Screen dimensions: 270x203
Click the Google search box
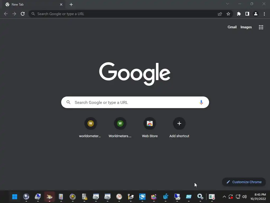[x=135, y=102]
